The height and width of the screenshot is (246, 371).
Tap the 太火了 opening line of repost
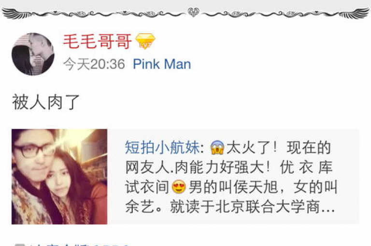(251, 148)
